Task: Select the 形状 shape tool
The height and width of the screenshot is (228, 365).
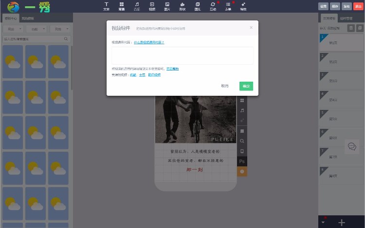Action: (182, 6)
